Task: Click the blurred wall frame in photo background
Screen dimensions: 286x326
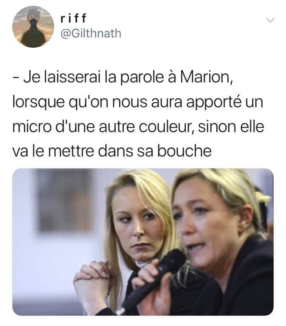Action: tap(65, 199)
